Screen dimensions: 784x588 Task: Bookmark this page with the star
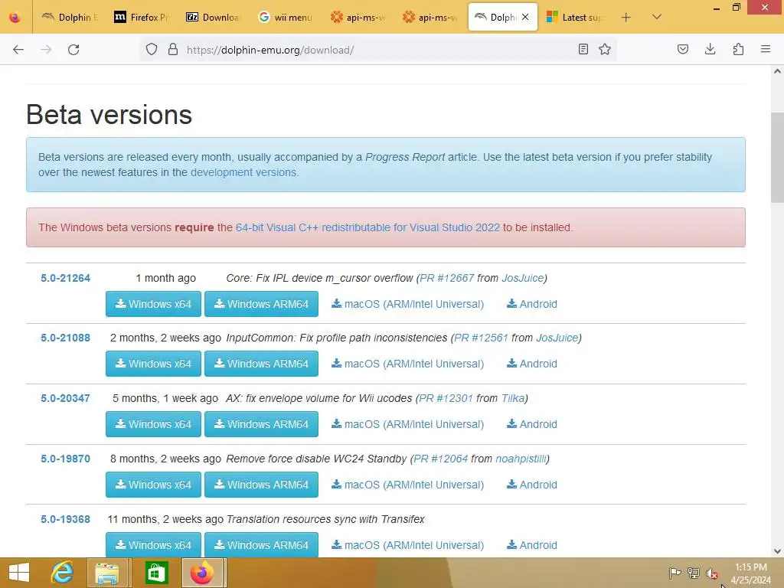pyautogui.click(x=605, y=49)
